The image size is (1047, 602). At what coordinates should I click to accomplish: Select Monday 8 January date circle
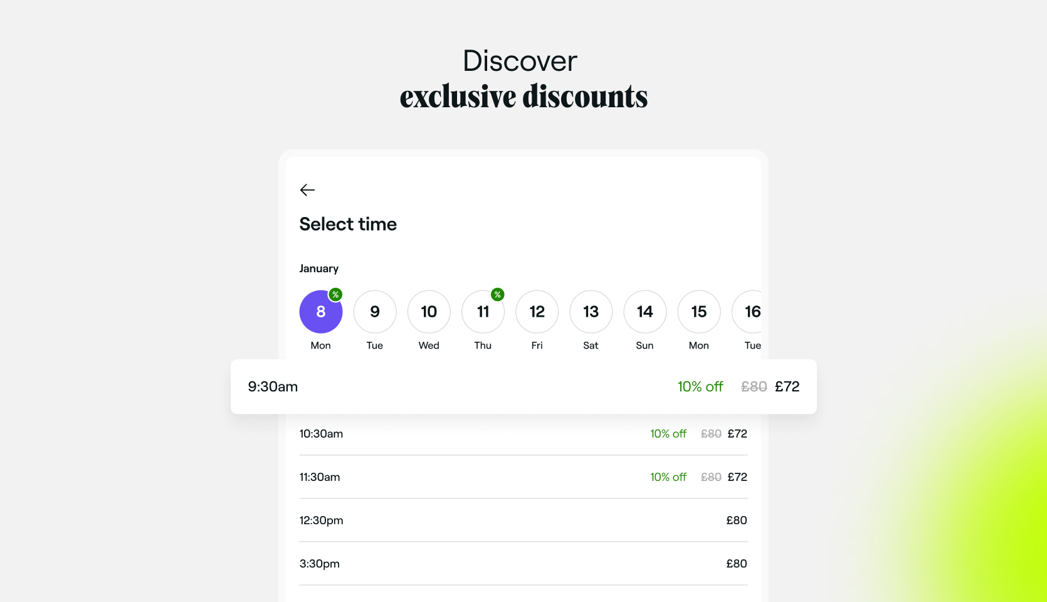(321, 312)
